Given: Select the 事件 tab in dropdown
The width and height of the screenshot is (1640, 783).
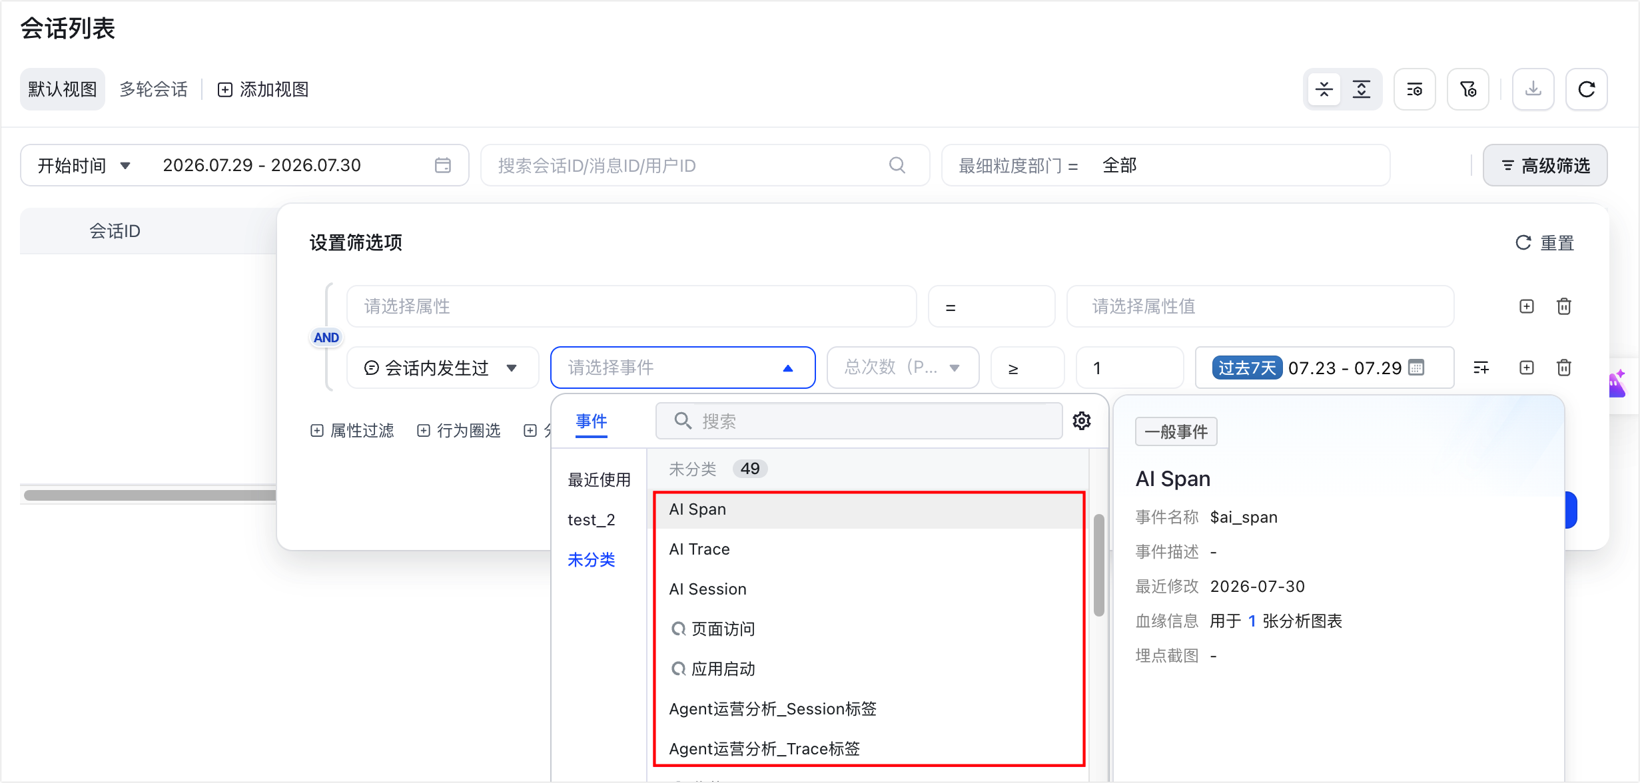Looking at the screenshot, I should click(592, 421).
